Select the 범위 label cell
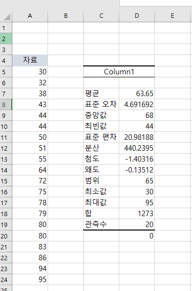Viewport: 192px width, 291px height. (101, 181)
